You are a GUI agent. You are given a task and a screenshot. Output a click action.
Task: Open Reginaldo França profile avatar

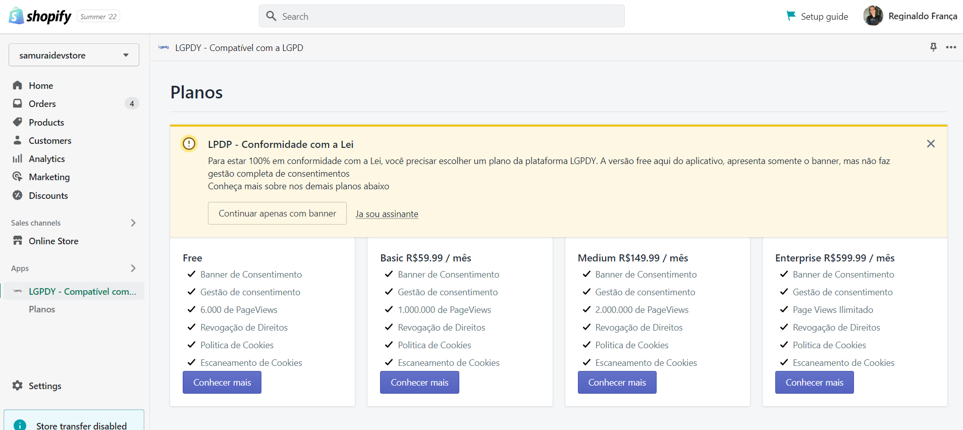(873, 16)
